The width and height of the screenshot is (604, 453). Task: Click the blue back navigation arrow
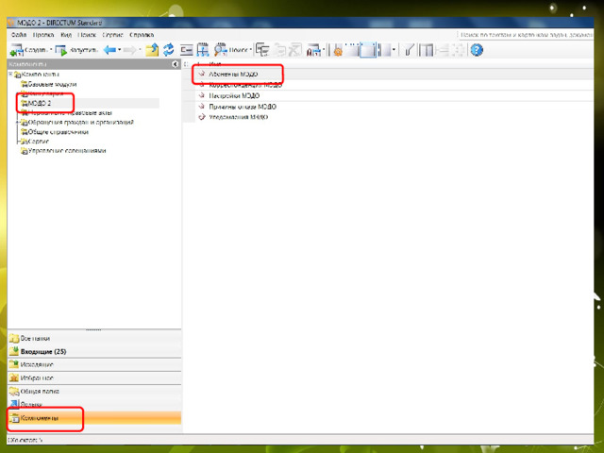tap(109, 50)
